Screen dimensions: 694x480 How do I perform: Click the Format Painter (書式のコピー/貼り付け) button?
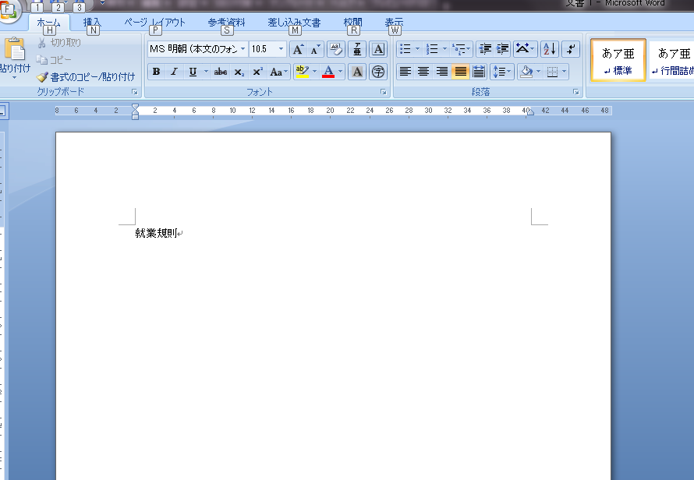(x=86, y=77)
